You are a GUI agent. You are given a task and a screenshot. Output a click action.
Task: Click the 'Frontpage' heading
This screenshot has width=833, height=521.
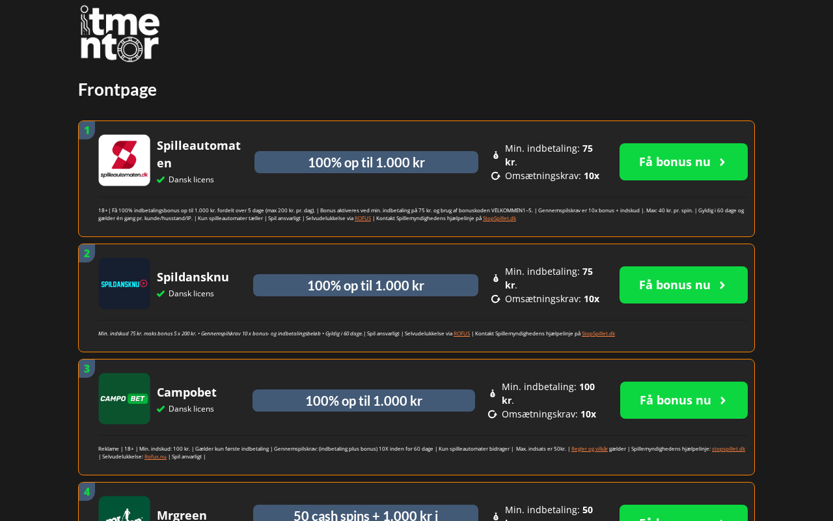click(117, 89)
